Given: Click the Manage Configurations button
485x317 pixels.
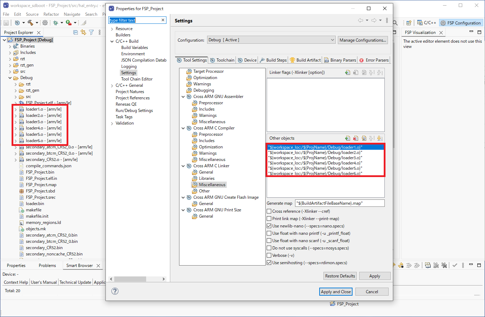Looking at the screenshot, I should [x=363, y=40].
